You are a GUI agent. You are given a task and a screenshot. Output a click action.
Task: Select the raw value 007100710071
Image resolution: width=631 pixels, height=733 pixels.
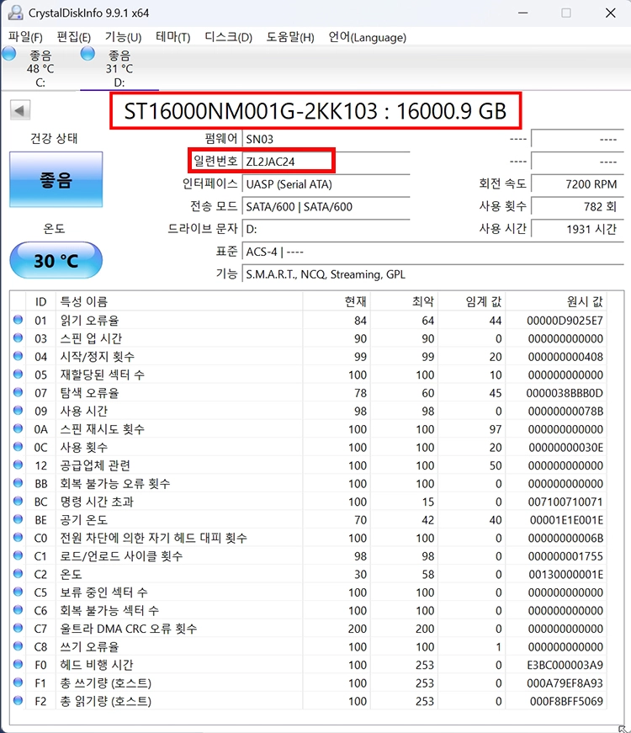pyautogui.click(x=565, y=502)
